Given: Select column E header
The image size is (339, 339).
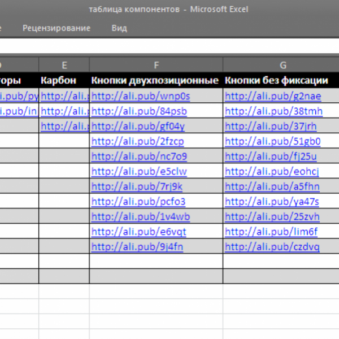Looking at the screenshot, I should 64,64.
